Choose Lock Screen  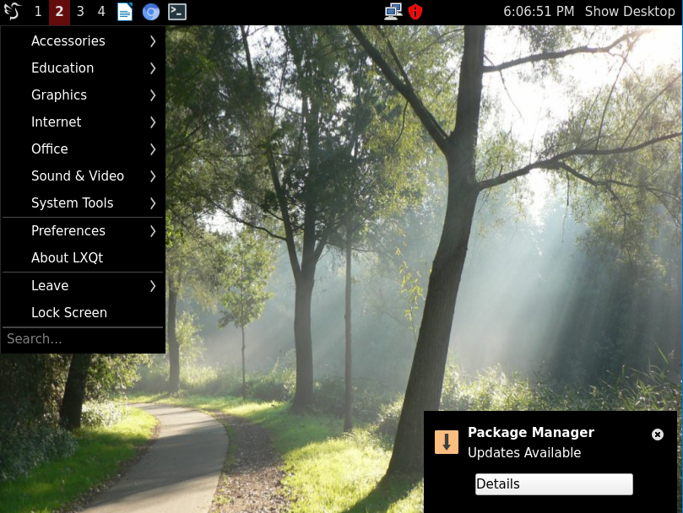point(83,313)
